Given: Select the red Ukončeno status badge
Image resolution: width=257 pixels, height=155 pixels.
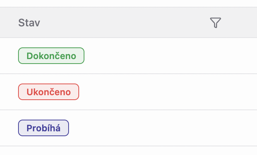Looking at the screenshot, I should (49, 92).
